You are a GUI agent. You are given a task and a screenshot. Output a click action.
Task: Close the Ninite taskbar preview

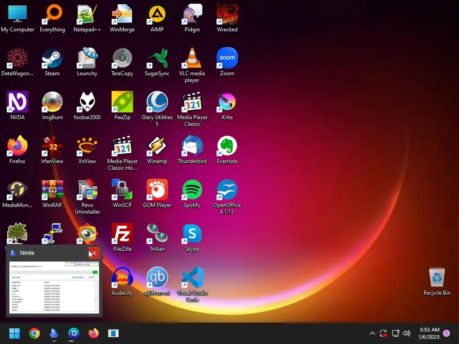94,253
